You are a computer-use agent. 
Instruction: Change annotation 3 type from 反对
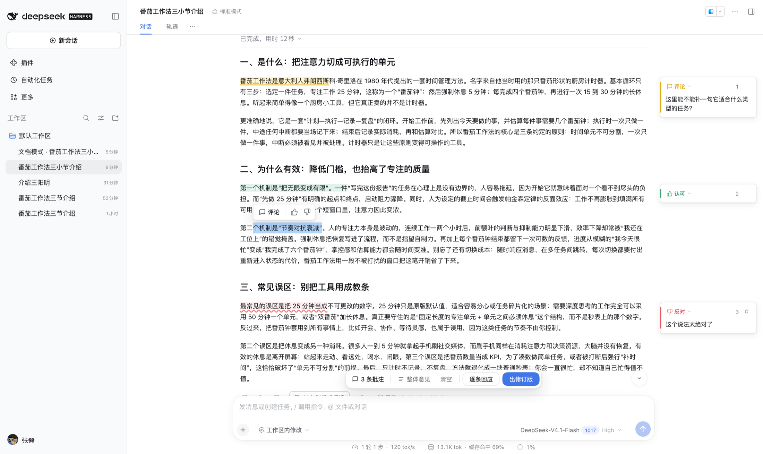(679, 312)
